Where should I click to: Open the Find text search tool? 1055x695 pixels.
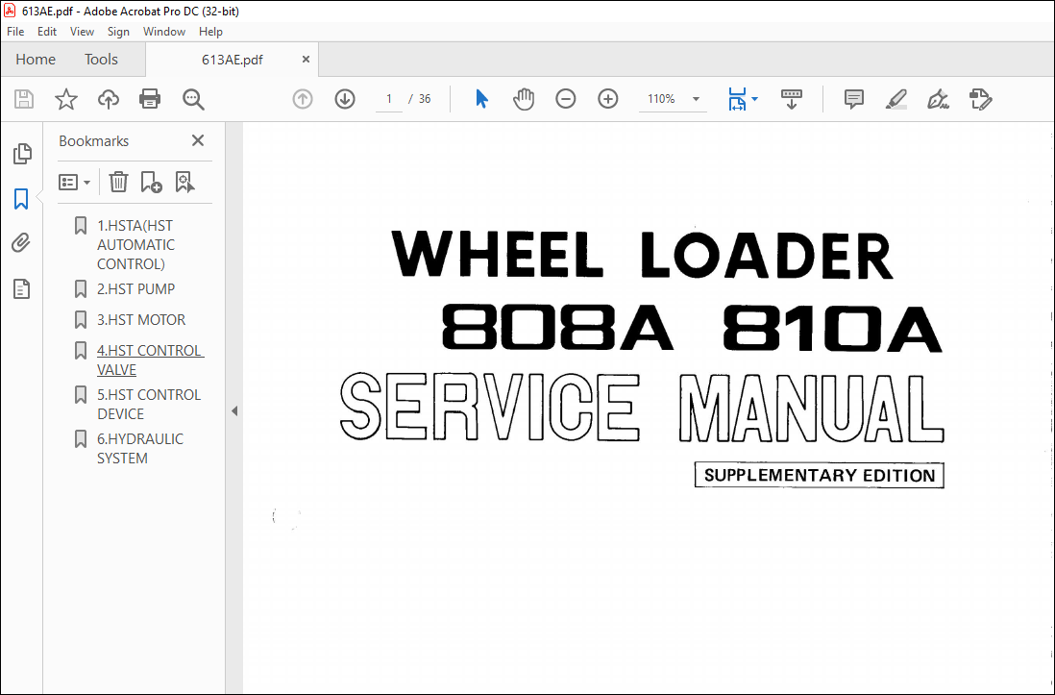[193, 99]
